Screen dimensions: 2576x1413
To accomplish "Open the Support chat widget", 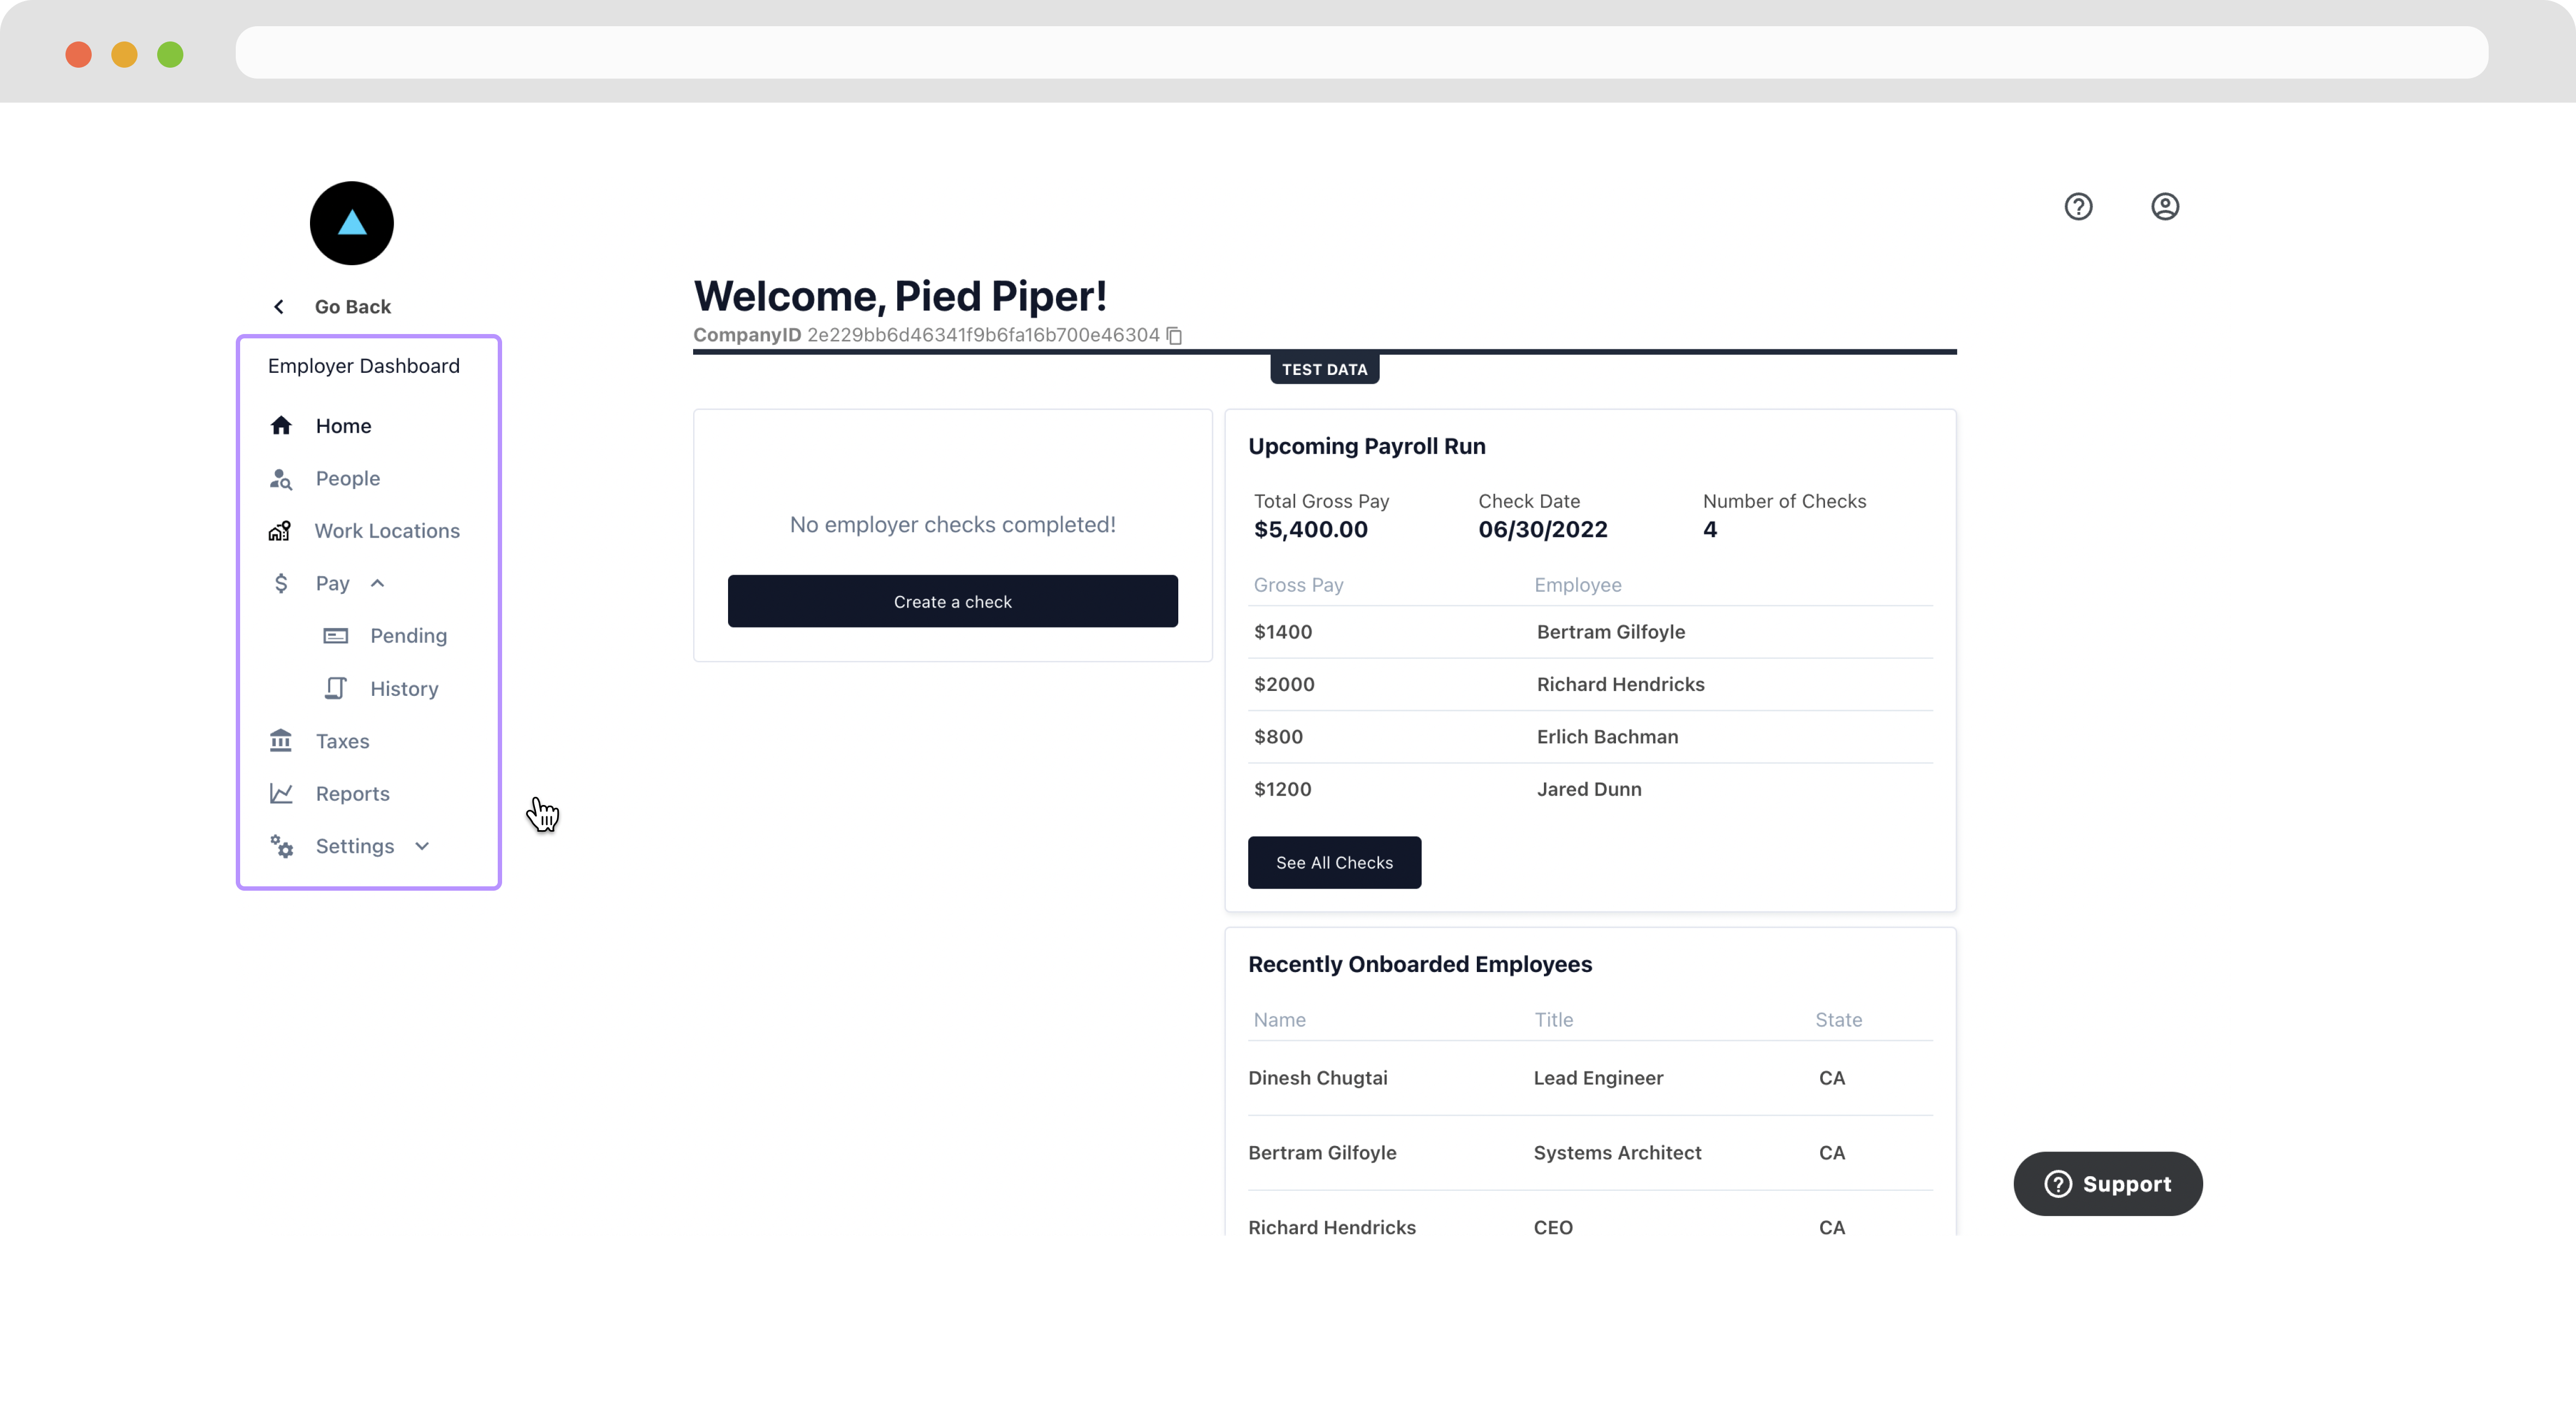I will (x=2107, y=1184).
